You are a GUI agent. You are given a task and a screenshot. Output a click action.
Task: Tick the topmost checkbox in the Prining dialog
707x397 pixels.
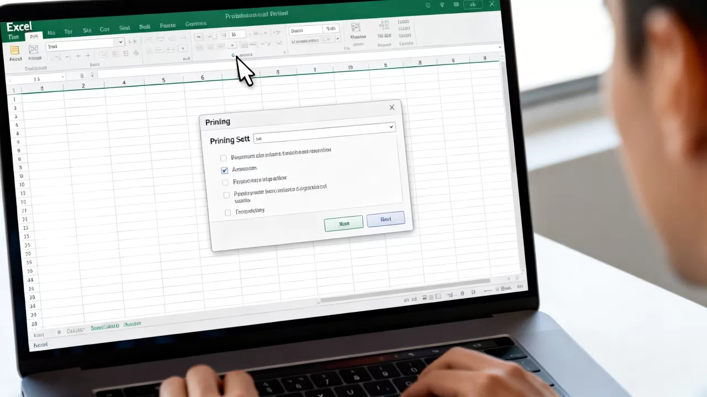pyautogui.click(x=223, y=158)
